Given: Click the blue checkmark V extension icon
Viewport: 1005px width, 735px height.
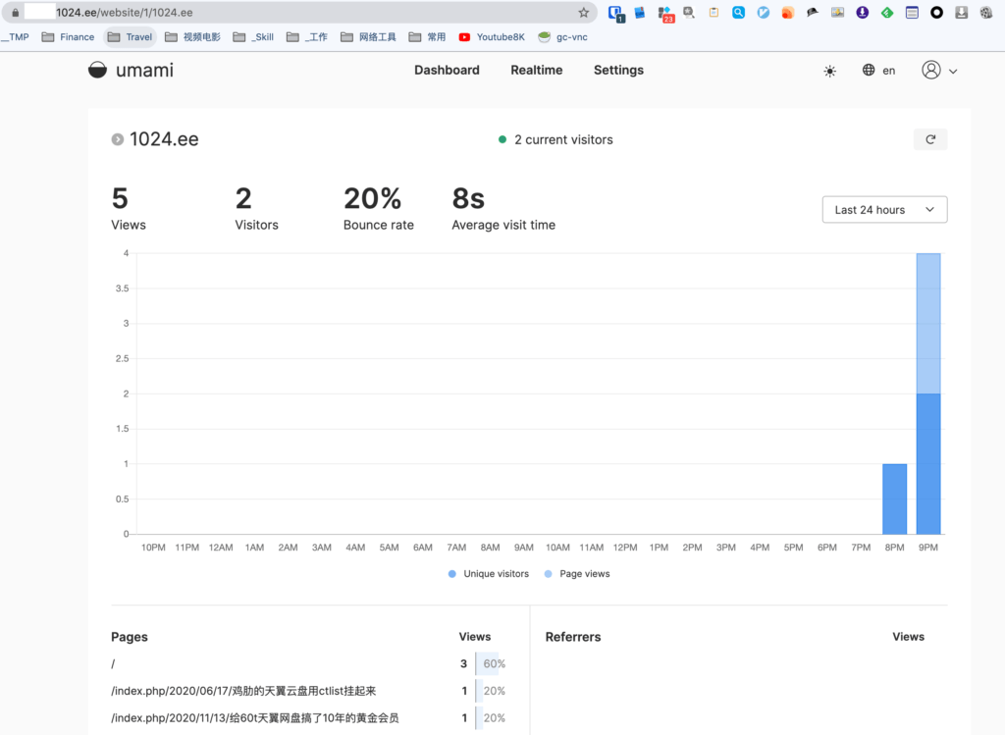Looking at the screenshot, I should pyautogui.click(x=763, y=12).
